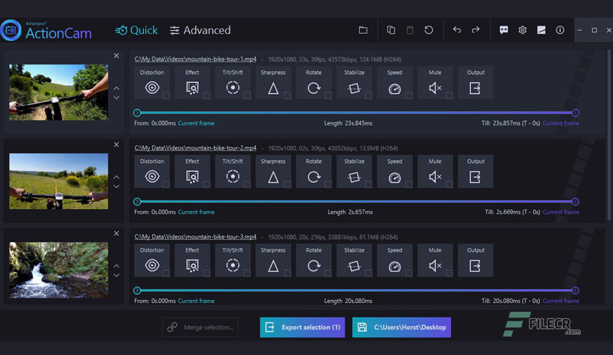Click Mute icon for mountain-bike-tour-3.mp4
This screenshot has height=355, width=613.
435,266
